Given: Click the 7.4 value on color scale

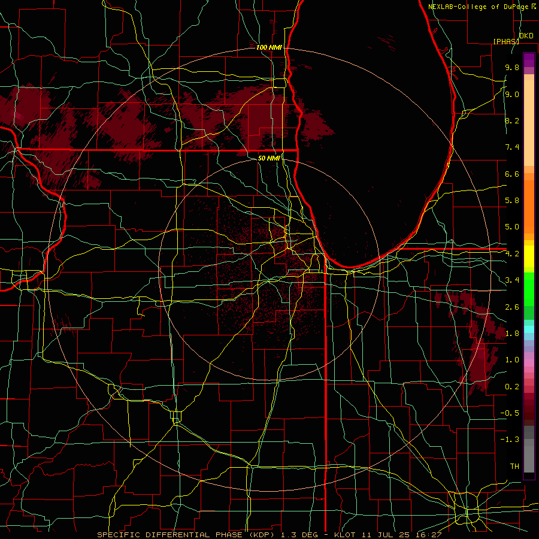Looking at the screenshot, I should (x=512, y=147).
